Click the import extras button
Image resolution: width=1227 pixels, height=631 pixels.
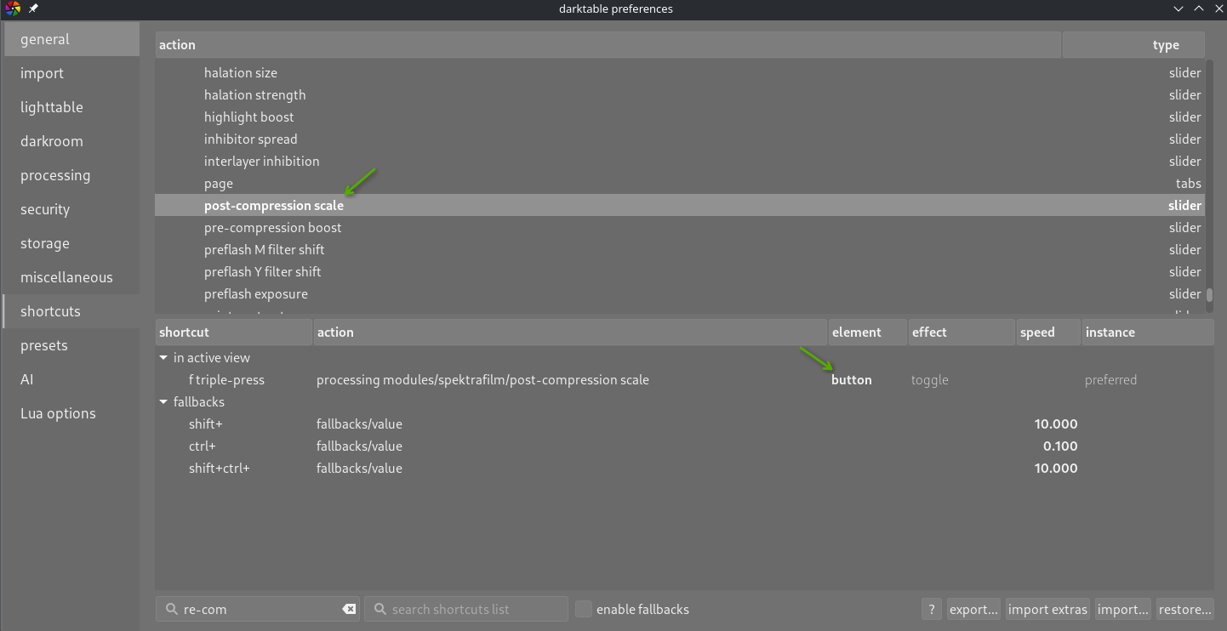(x=1047, y=609)
